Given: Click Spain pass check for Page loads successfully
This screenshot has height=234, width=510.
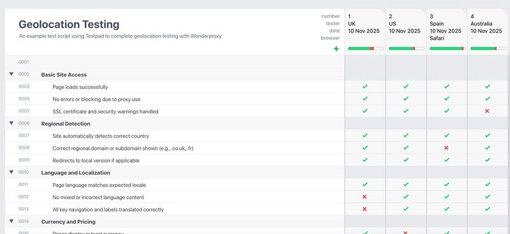Looking at the screenshot, I should point(447,87).
